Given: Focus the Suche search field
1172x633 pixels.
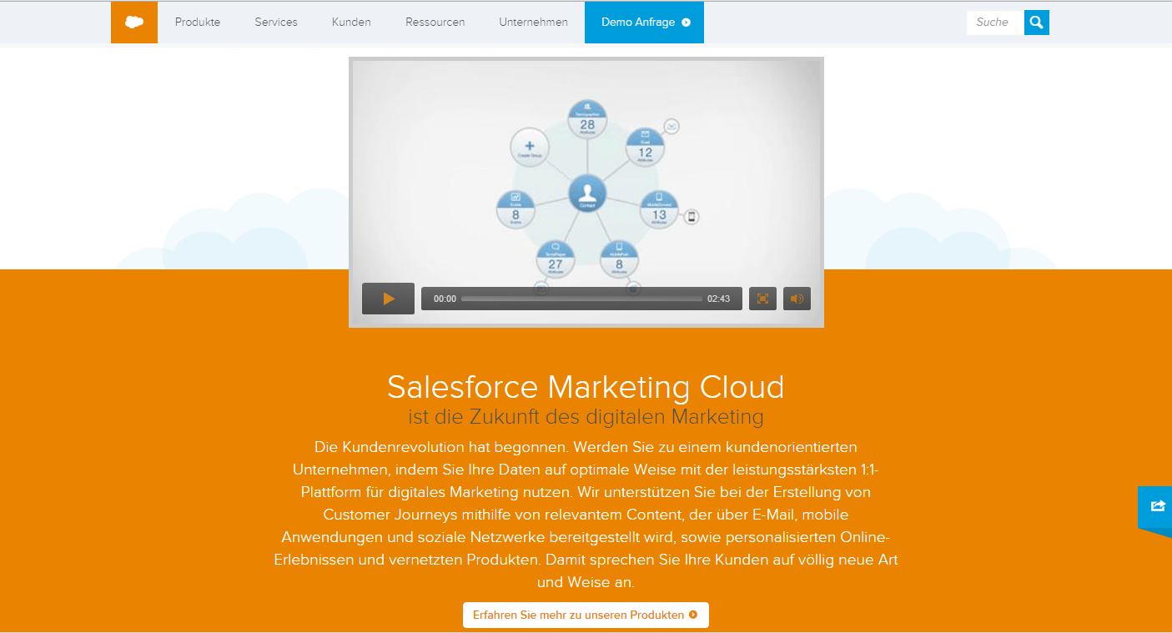Looking at the screenshot, I should point(995,23).
